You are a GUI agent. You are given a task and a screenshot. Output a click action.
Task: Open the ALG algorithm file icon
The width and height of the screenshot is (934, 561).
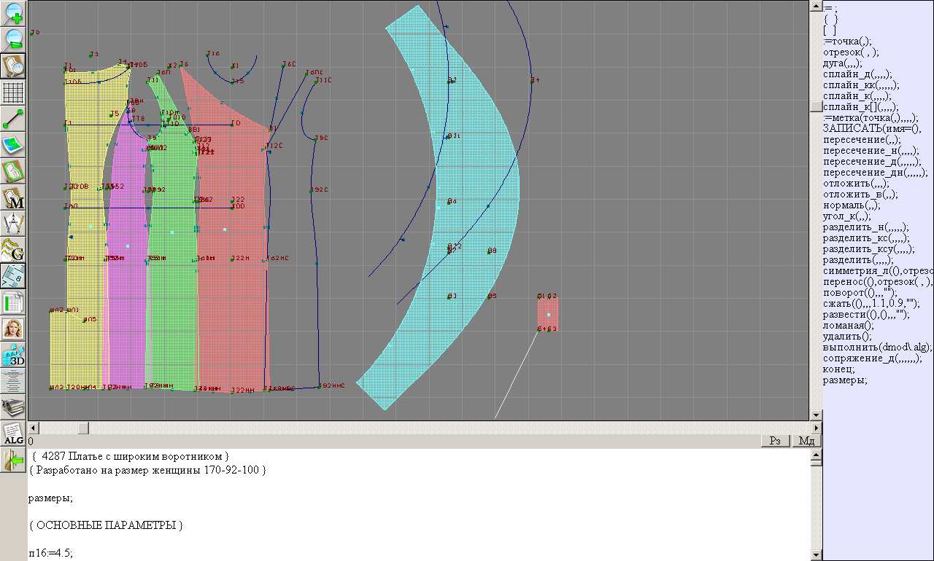point(14,433)
